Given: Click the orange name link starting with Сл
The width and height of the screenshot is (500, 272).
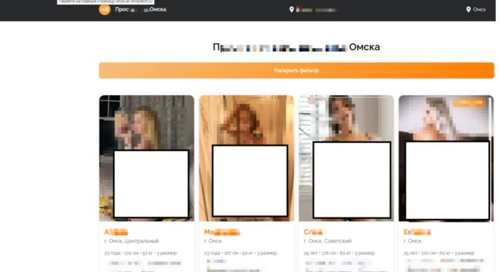Looking at the screenshot, I should point(313,232).
